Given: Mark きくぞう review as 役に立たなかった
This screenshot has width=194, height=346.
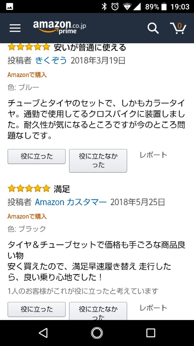Looking at the screenshot, I should point(98,160).
